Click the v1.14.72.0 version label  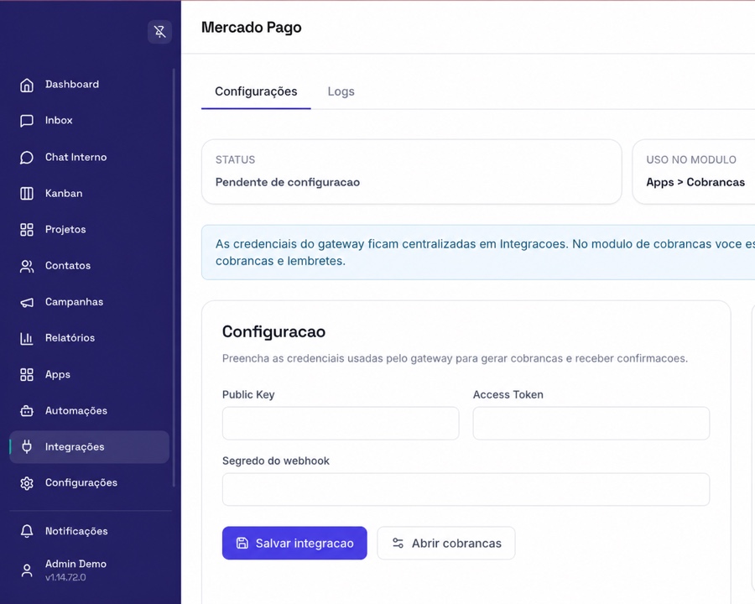click(65, 577)
